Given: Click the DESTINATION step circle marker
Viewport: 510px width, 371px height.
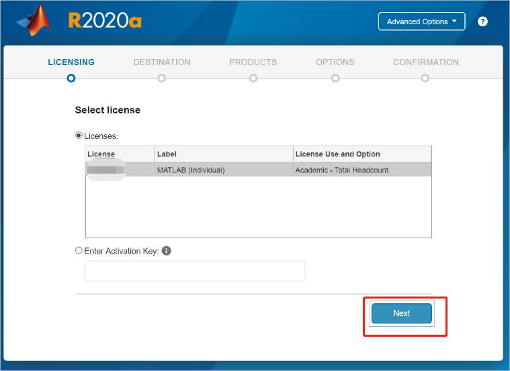Looking at the screenshot, I should 162,78.
